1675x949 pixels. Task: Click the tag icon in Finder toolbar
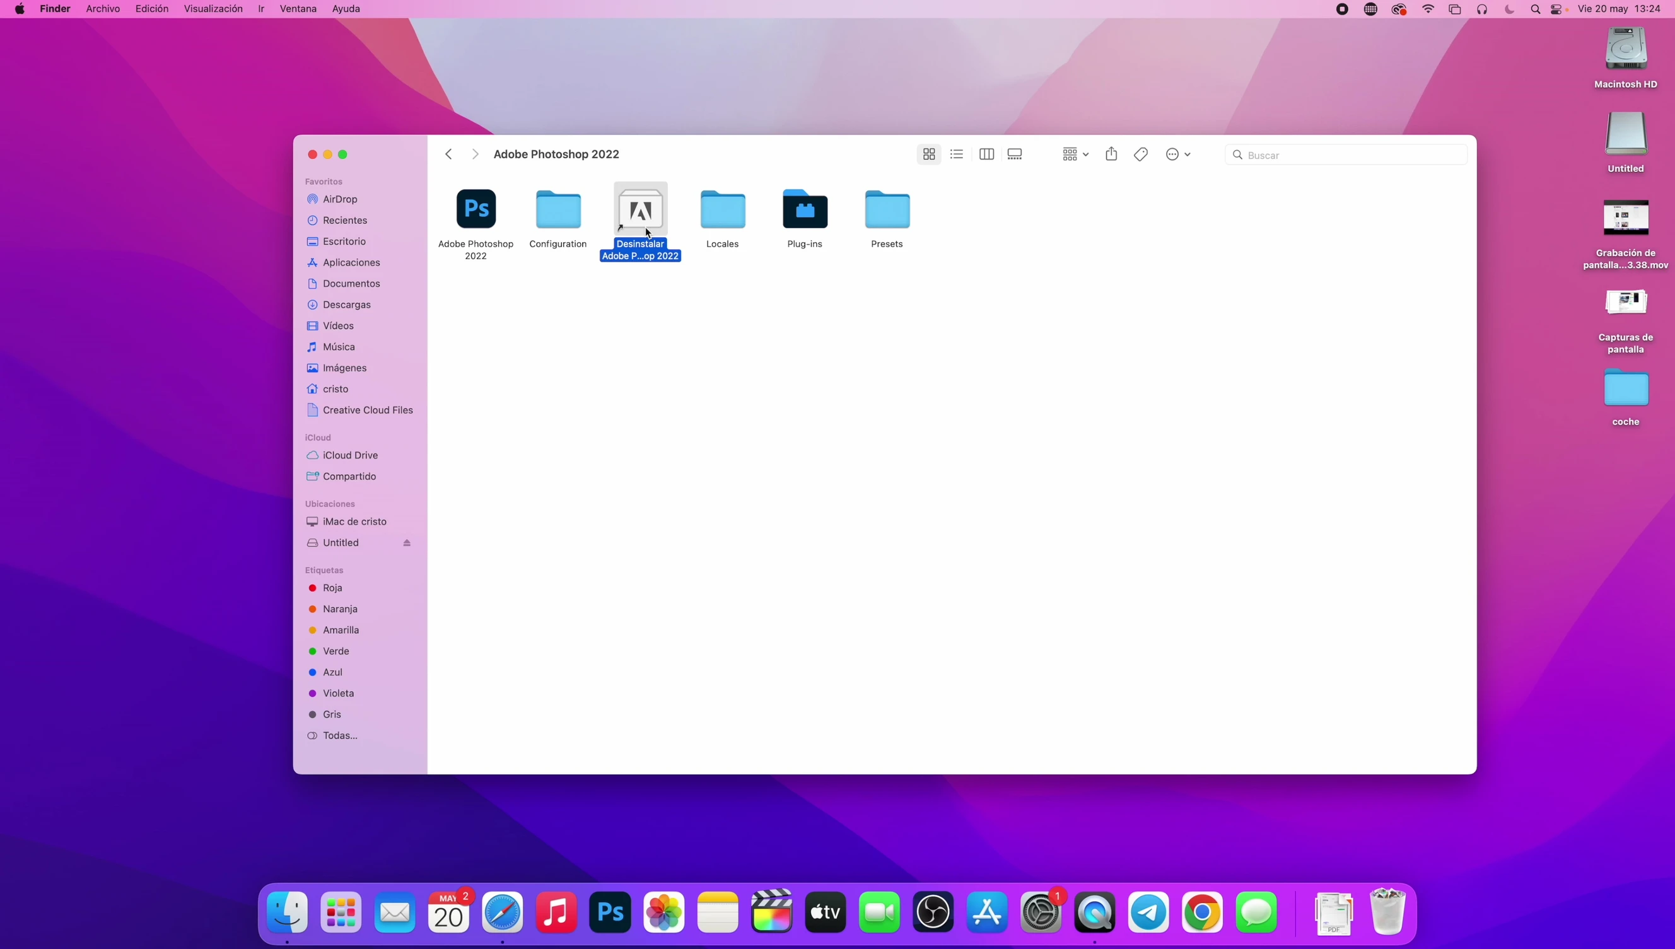click(x=1141, y=154)
